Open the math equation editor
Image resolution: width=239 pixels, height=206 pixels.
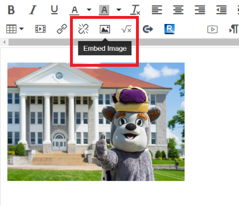point(126,29)
